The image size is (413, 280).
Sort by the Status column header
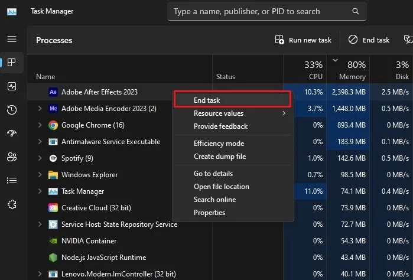[x=248, y=69]
